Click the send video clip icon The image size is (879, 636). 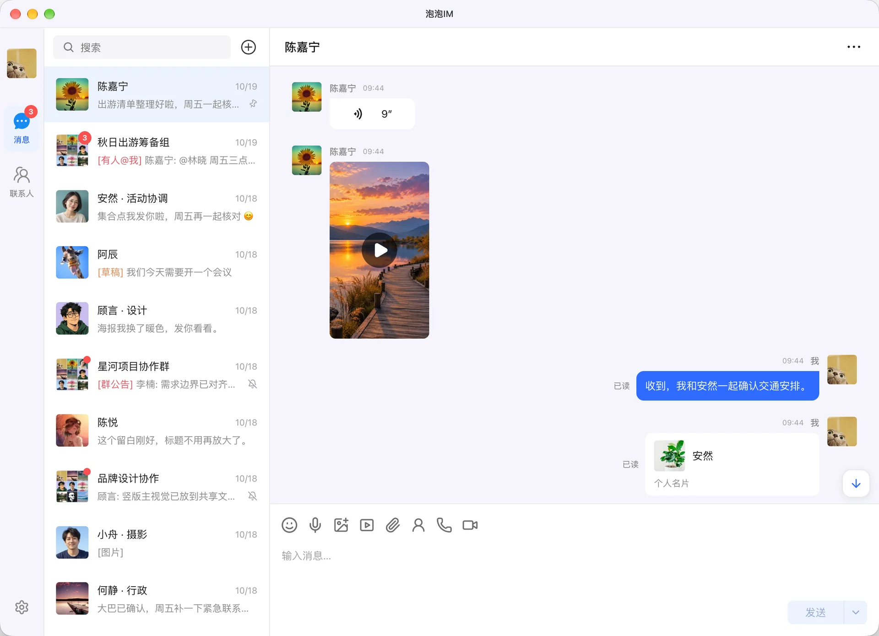[367, 525]
